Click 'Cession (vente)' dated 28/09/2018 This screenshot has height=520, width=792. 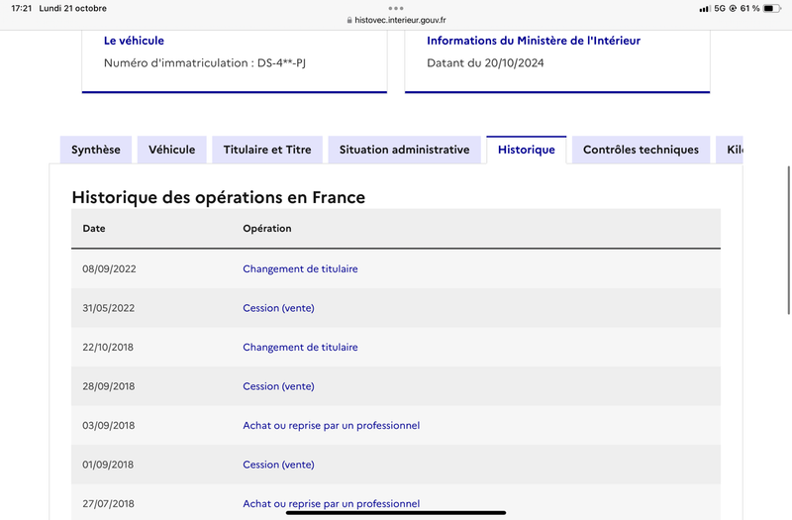tap(278, 386)
